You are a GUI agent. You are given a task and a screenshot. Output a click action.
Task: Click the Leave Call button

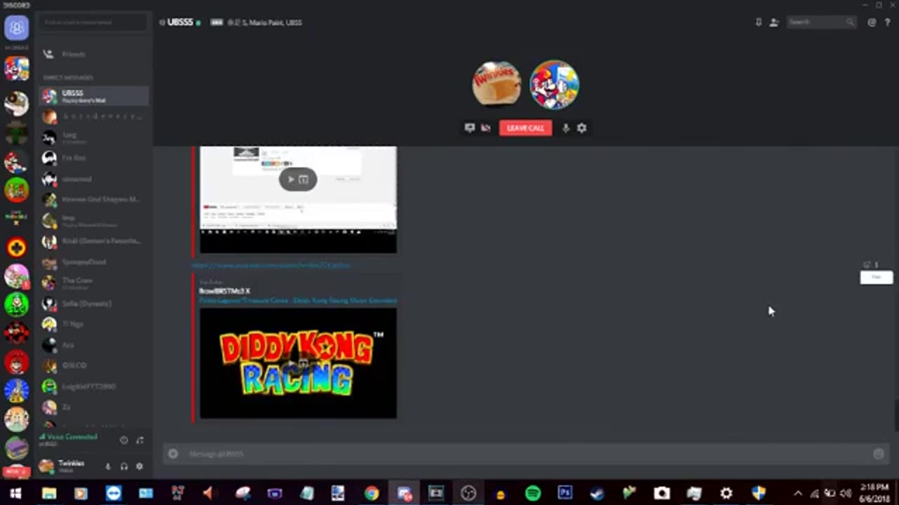click(x=525, y=128)
